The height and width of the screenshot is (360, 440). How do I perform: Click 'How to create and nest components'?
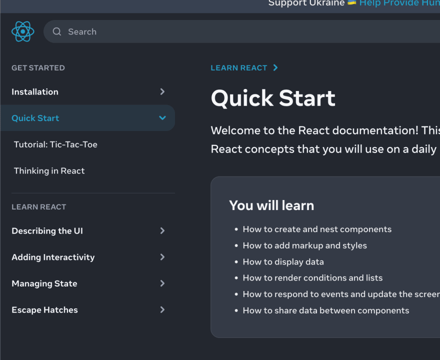pos(317,229)
